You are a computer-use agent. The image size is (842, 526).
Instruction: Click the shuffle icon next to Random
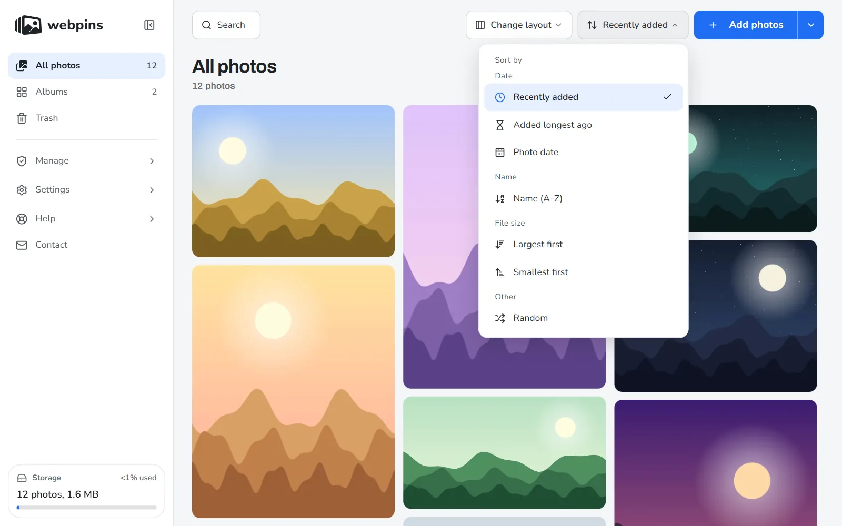tap(500, 318)
